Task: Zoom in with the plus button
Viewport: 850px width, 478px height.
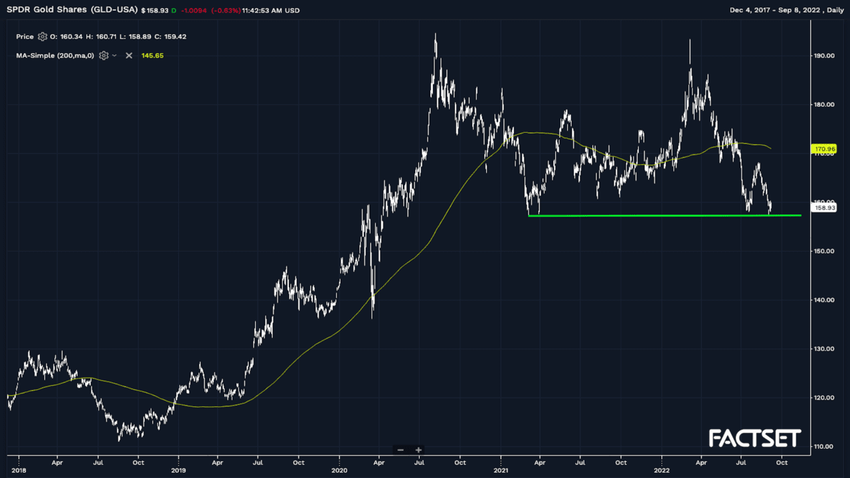Action: tap(419, 450)
